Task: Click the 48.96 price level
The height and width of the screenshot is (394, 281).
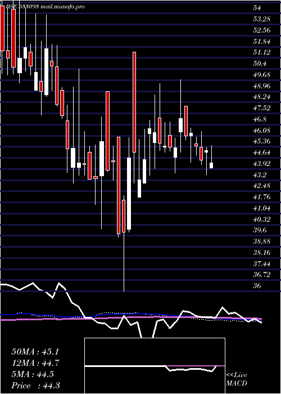Action: (261, 86)
